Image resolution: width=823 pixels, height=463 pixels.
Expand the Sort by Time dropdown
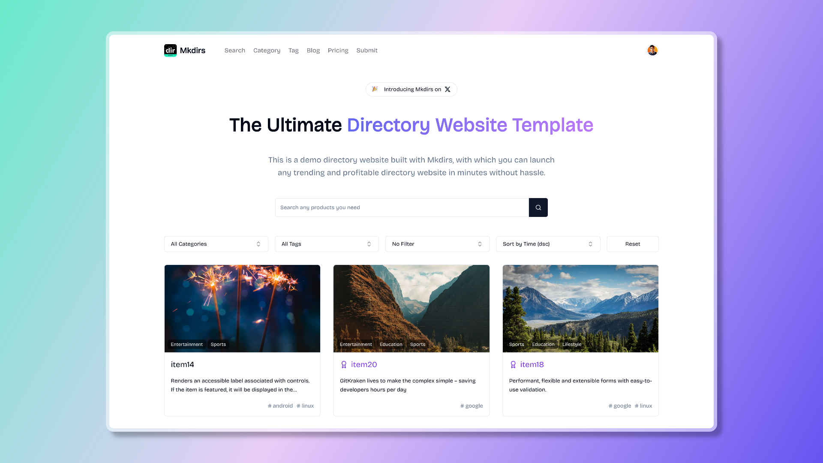(x=548, y=244)
